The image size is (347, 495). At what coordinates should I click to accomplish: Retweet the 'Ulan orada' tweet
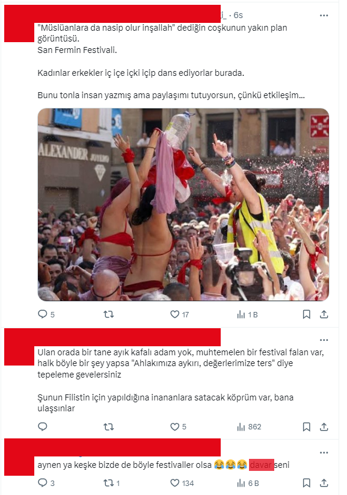(109, 427)
